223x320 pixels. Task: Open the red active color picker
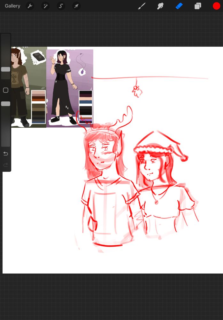[x=217, y=6]
